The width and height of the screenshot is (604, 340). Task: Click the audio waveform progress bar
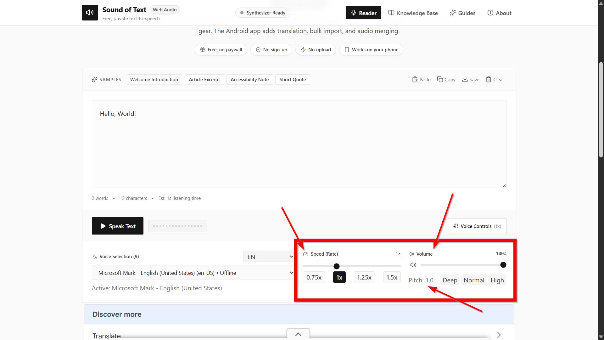click(177, 226)
